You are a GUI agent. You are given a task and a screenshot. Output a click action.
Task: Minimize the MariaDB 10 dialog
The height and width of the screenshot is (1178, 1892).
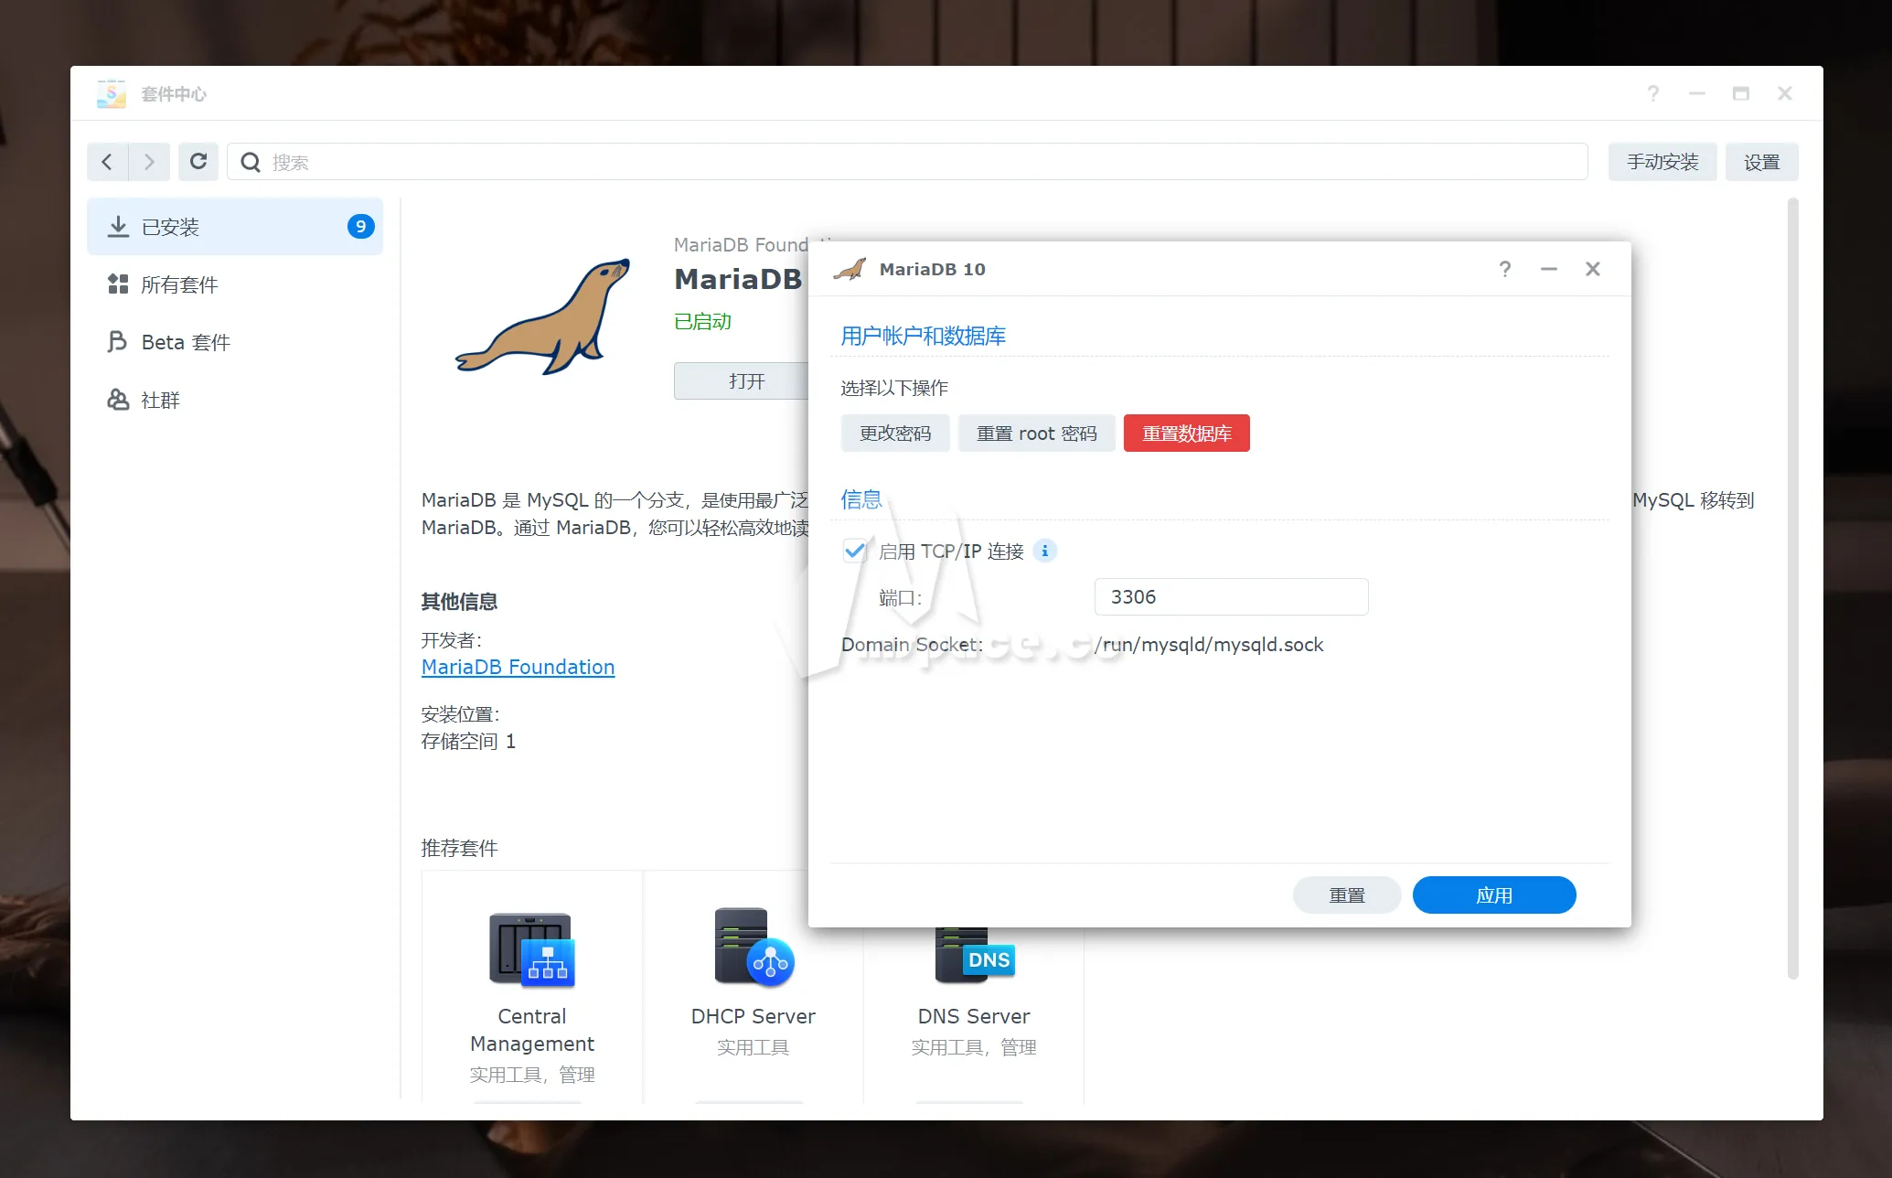click(x=1549, y=269)
